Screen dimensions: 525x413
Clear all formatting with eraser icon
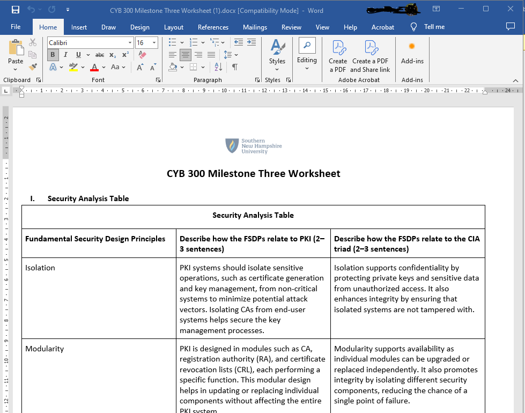pyautogui.click(x=142, y=55)
